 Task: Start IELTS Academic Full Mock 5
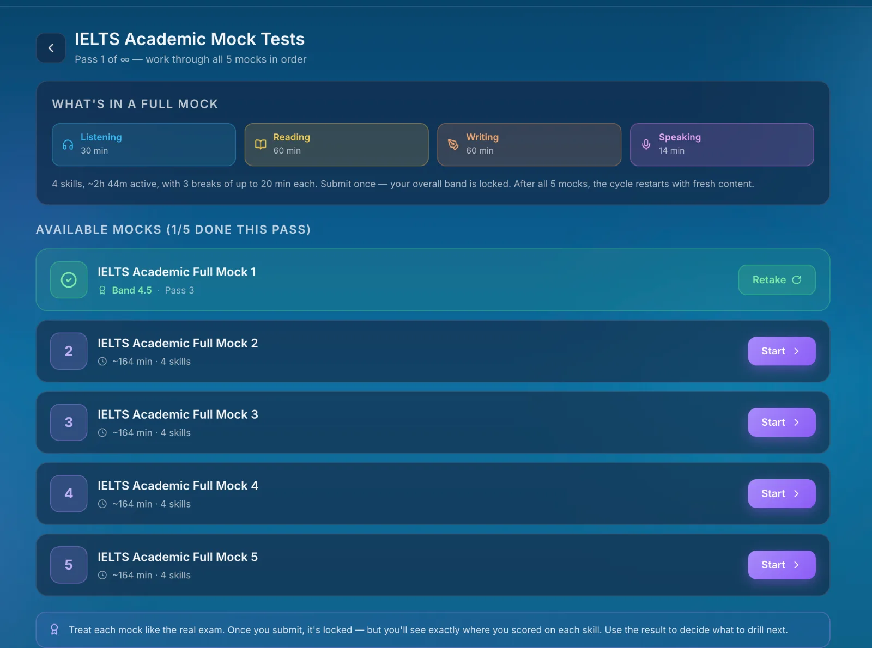(x=782, y=565)
